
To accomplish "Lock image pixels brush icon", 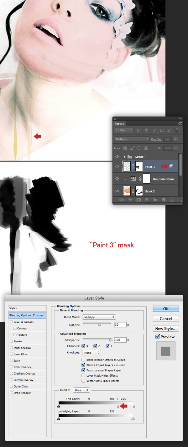I will click(132, 148).
